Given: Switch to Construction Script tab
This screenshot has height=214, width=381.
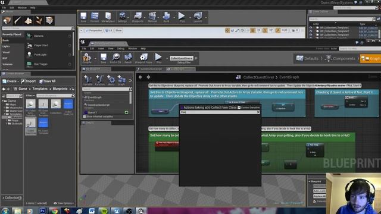Looking at the screenshot, I should pos(151,70).
